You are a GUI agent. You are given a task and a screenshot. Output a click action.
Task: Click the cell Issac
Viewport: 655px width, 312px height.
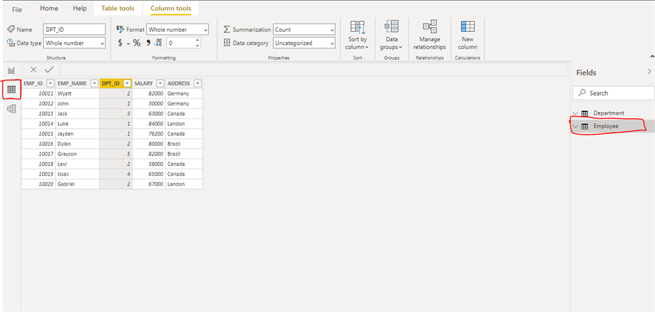pos(77,174)
